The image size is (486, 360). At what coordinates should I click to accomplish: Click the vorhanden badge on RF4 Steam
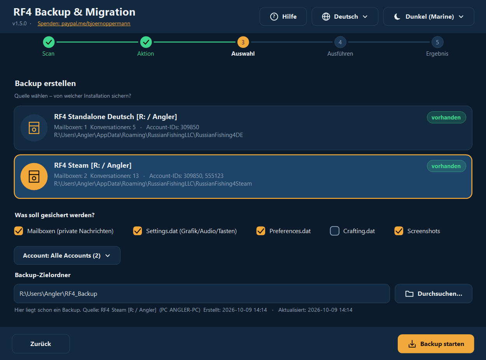pyautogui.click(x=446, y=166)
